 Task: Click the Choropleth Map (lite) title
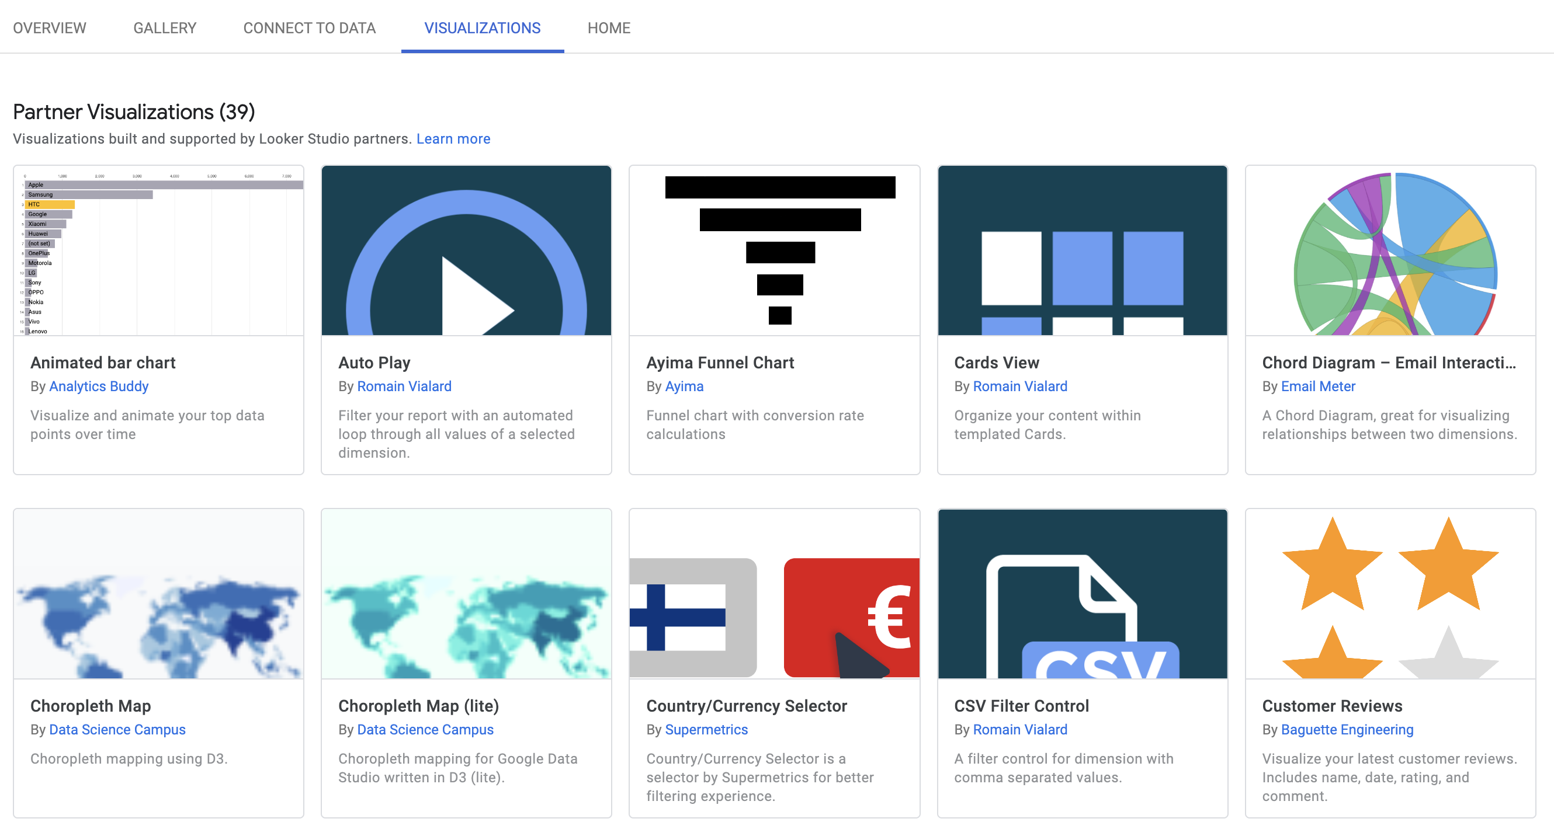(419, 706)
